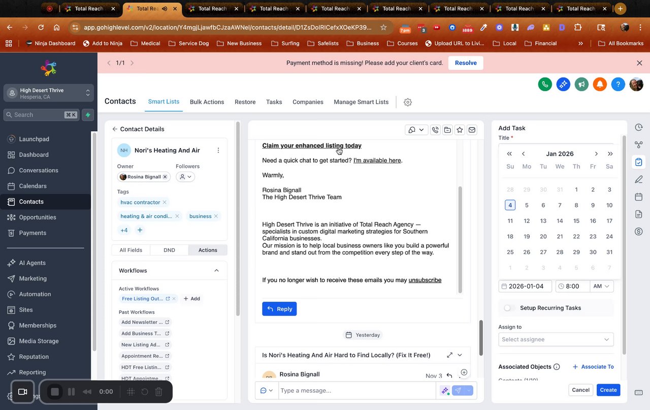Click the Associate To link
Viewport: 650px width, 410px height.
coord(593,367)
